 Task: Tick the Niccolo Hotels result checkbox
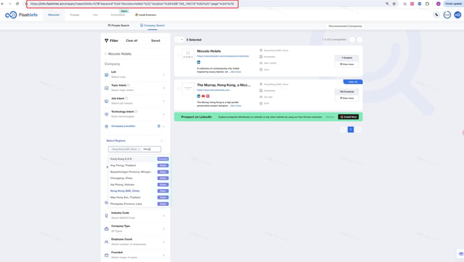[x=179, y=55]
